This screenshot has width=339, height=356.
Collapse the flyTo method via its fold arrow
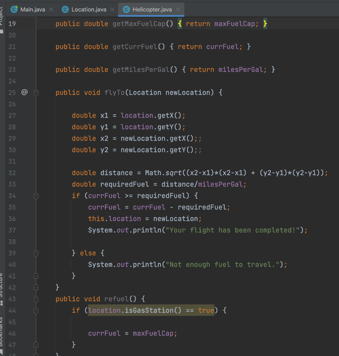tap(36, 92)
